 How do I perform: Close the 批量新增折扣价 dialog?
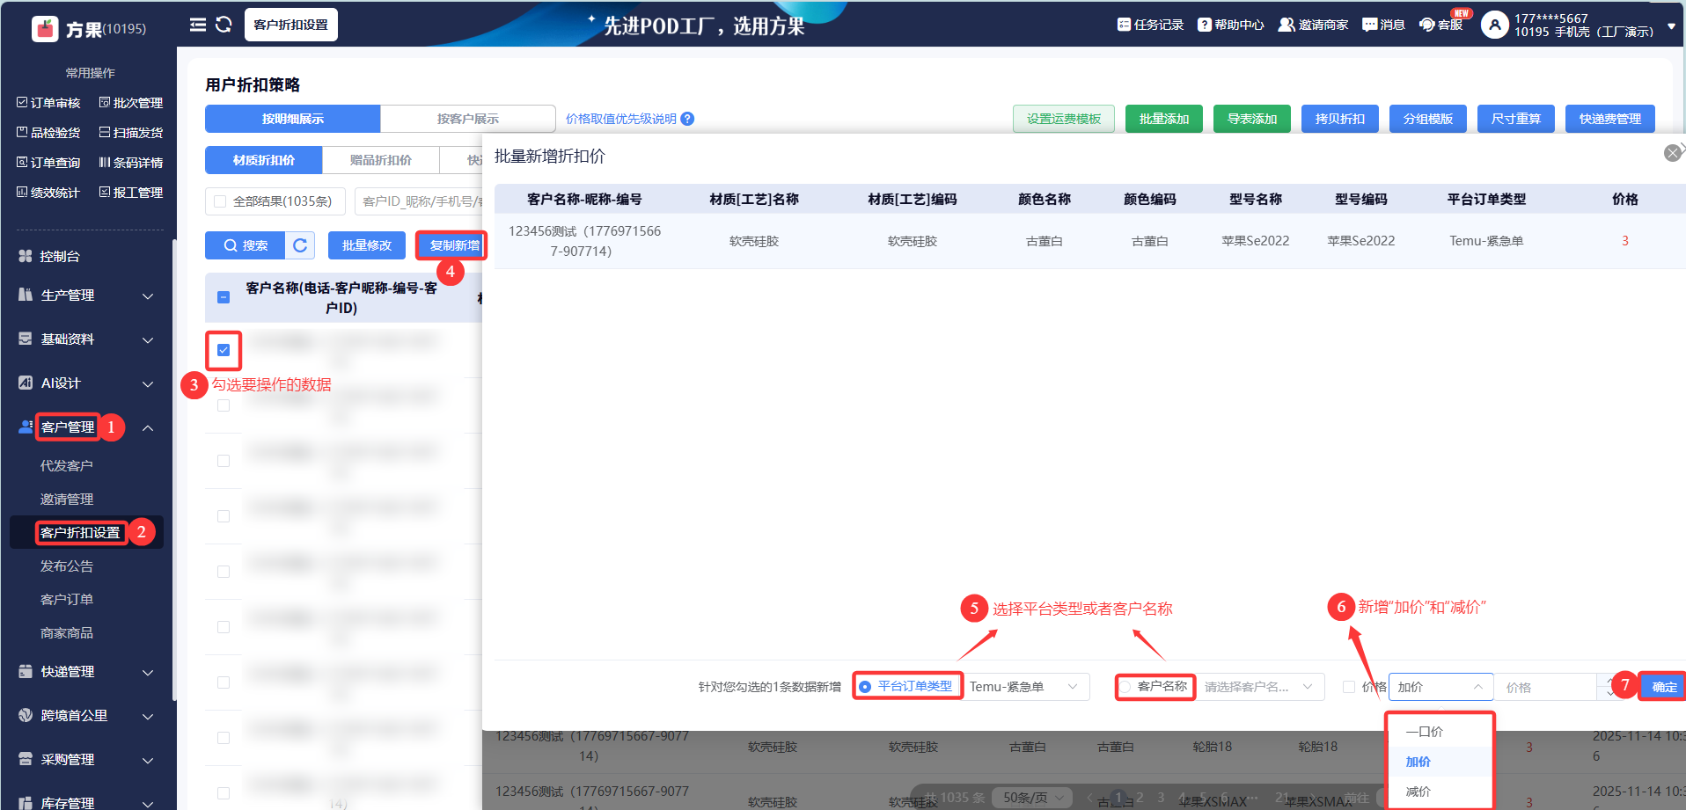[x=1673, y=153]
